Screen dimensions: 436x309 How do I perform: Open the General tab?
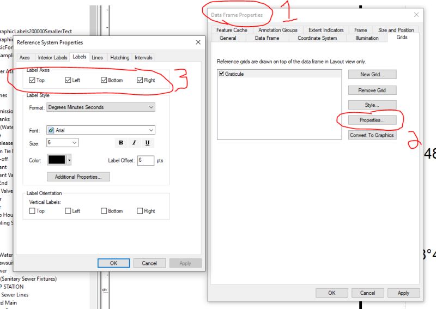pos(228,38)
